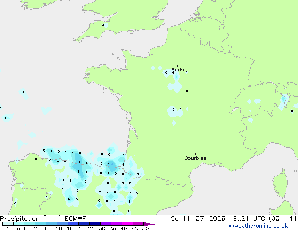Click the Paris city marker dot

(x=178, y=66)
